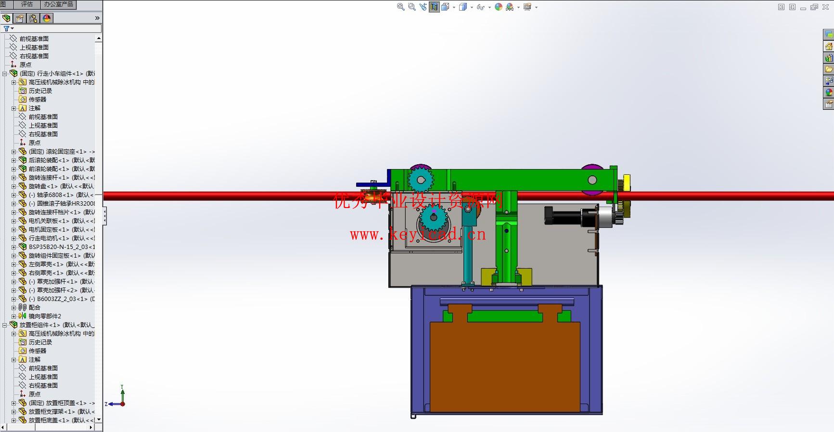This screenshot has height=432, width=834.
Task: Switch to the 办公室产品 tab
Action: point(58,4)
